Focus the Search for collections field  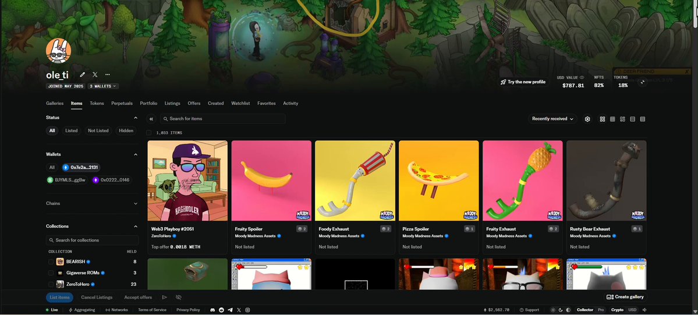tap(92, 240)
